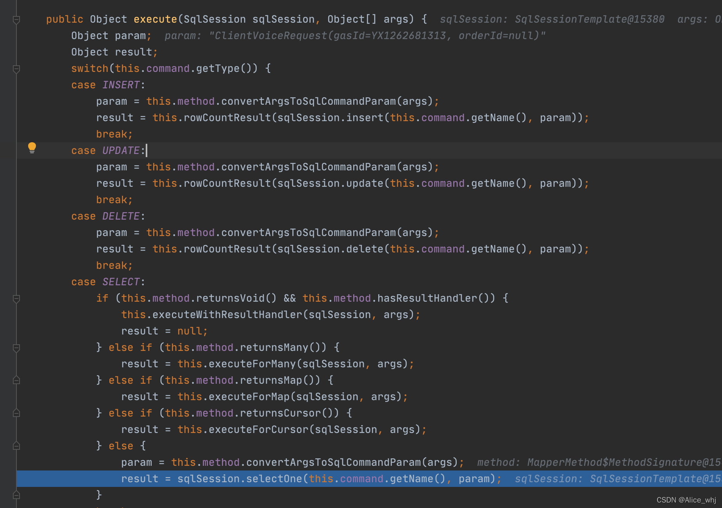The height and width of the screenshot is (508, 722).
Task: Click sqlSession.insert call in the code
Action: (x=331, y=118)
